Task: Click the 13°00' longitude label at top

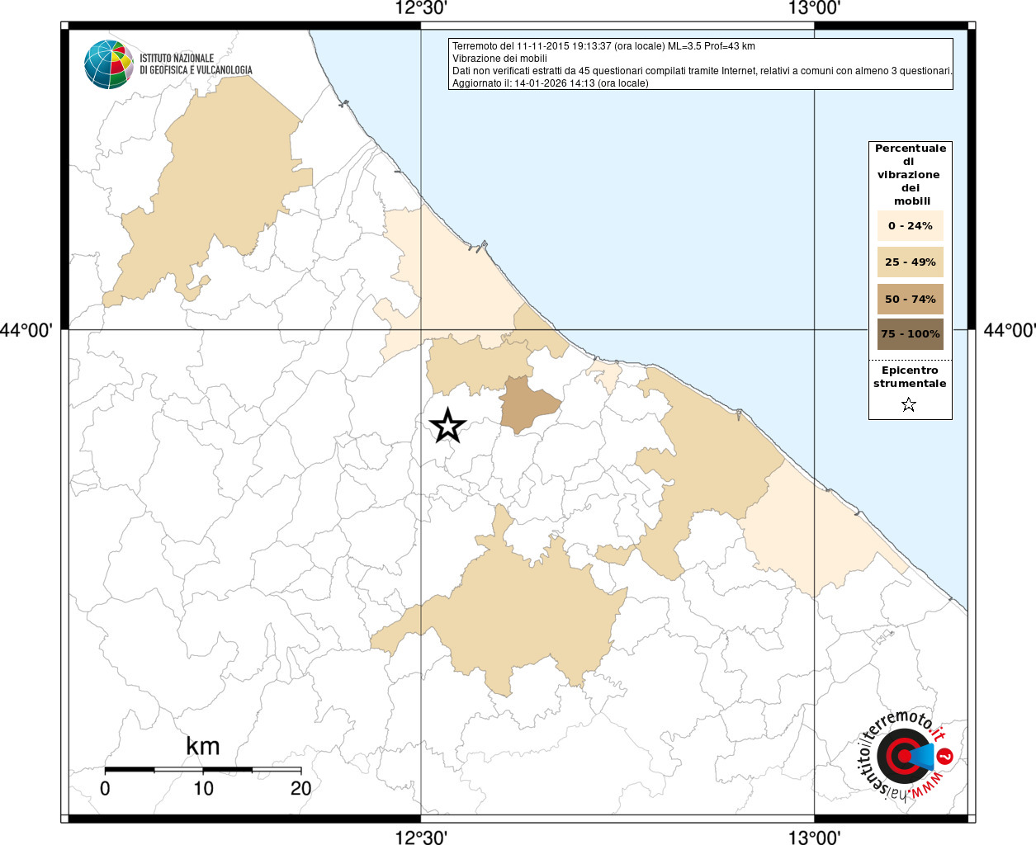Action: click(814, 9)
